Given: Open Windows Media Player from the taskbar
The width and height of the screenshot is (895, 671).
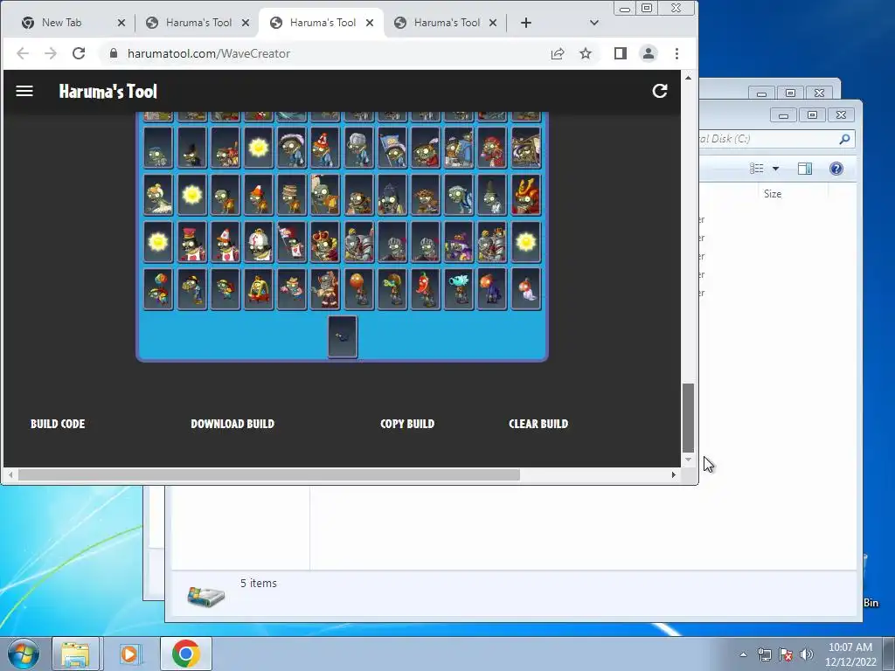Looking at the screenshot, I should click(x=130, y=654).
